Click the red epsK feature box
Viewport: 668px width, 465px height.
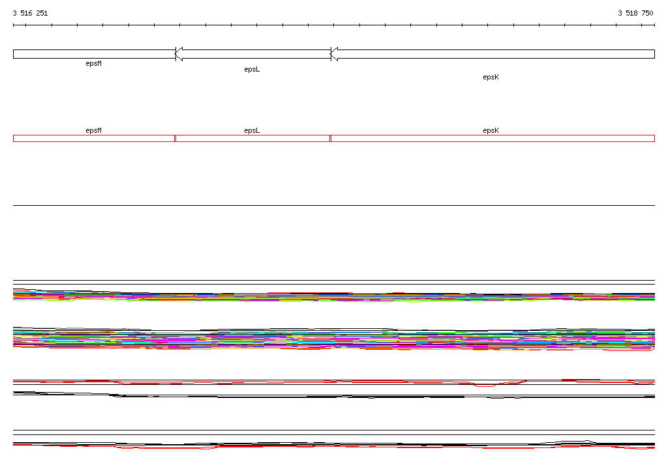coord(493,138)
